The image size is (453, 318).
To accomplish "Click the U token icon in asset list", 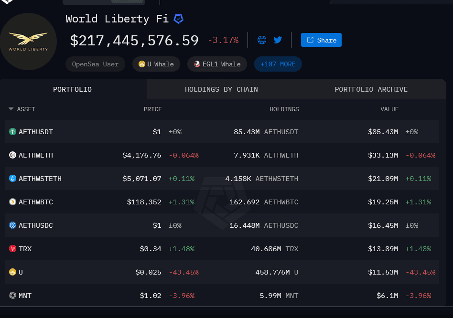I will pos(12,272).
